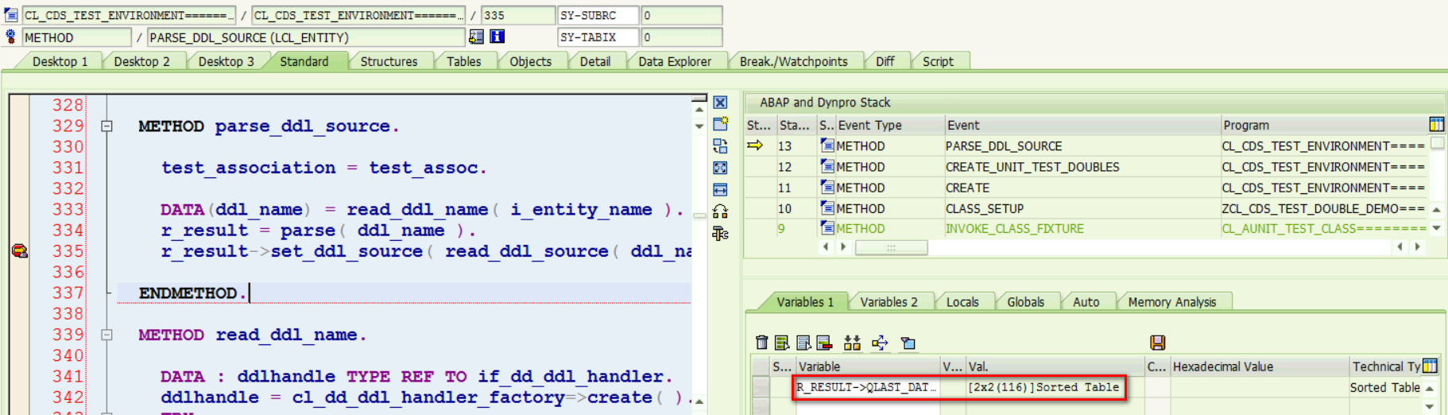1448x415 pixels.
Task: Click the line number 335 field in header
Action: (x=518, y=15)
